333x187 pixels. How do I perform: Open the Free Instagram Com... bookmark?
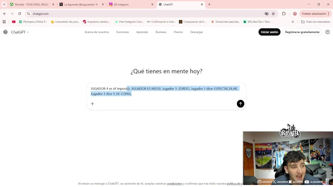point(129,22)
